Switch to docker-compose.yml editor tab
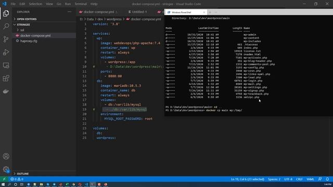This screenshot has width=333, height=187. click(99, 12)
